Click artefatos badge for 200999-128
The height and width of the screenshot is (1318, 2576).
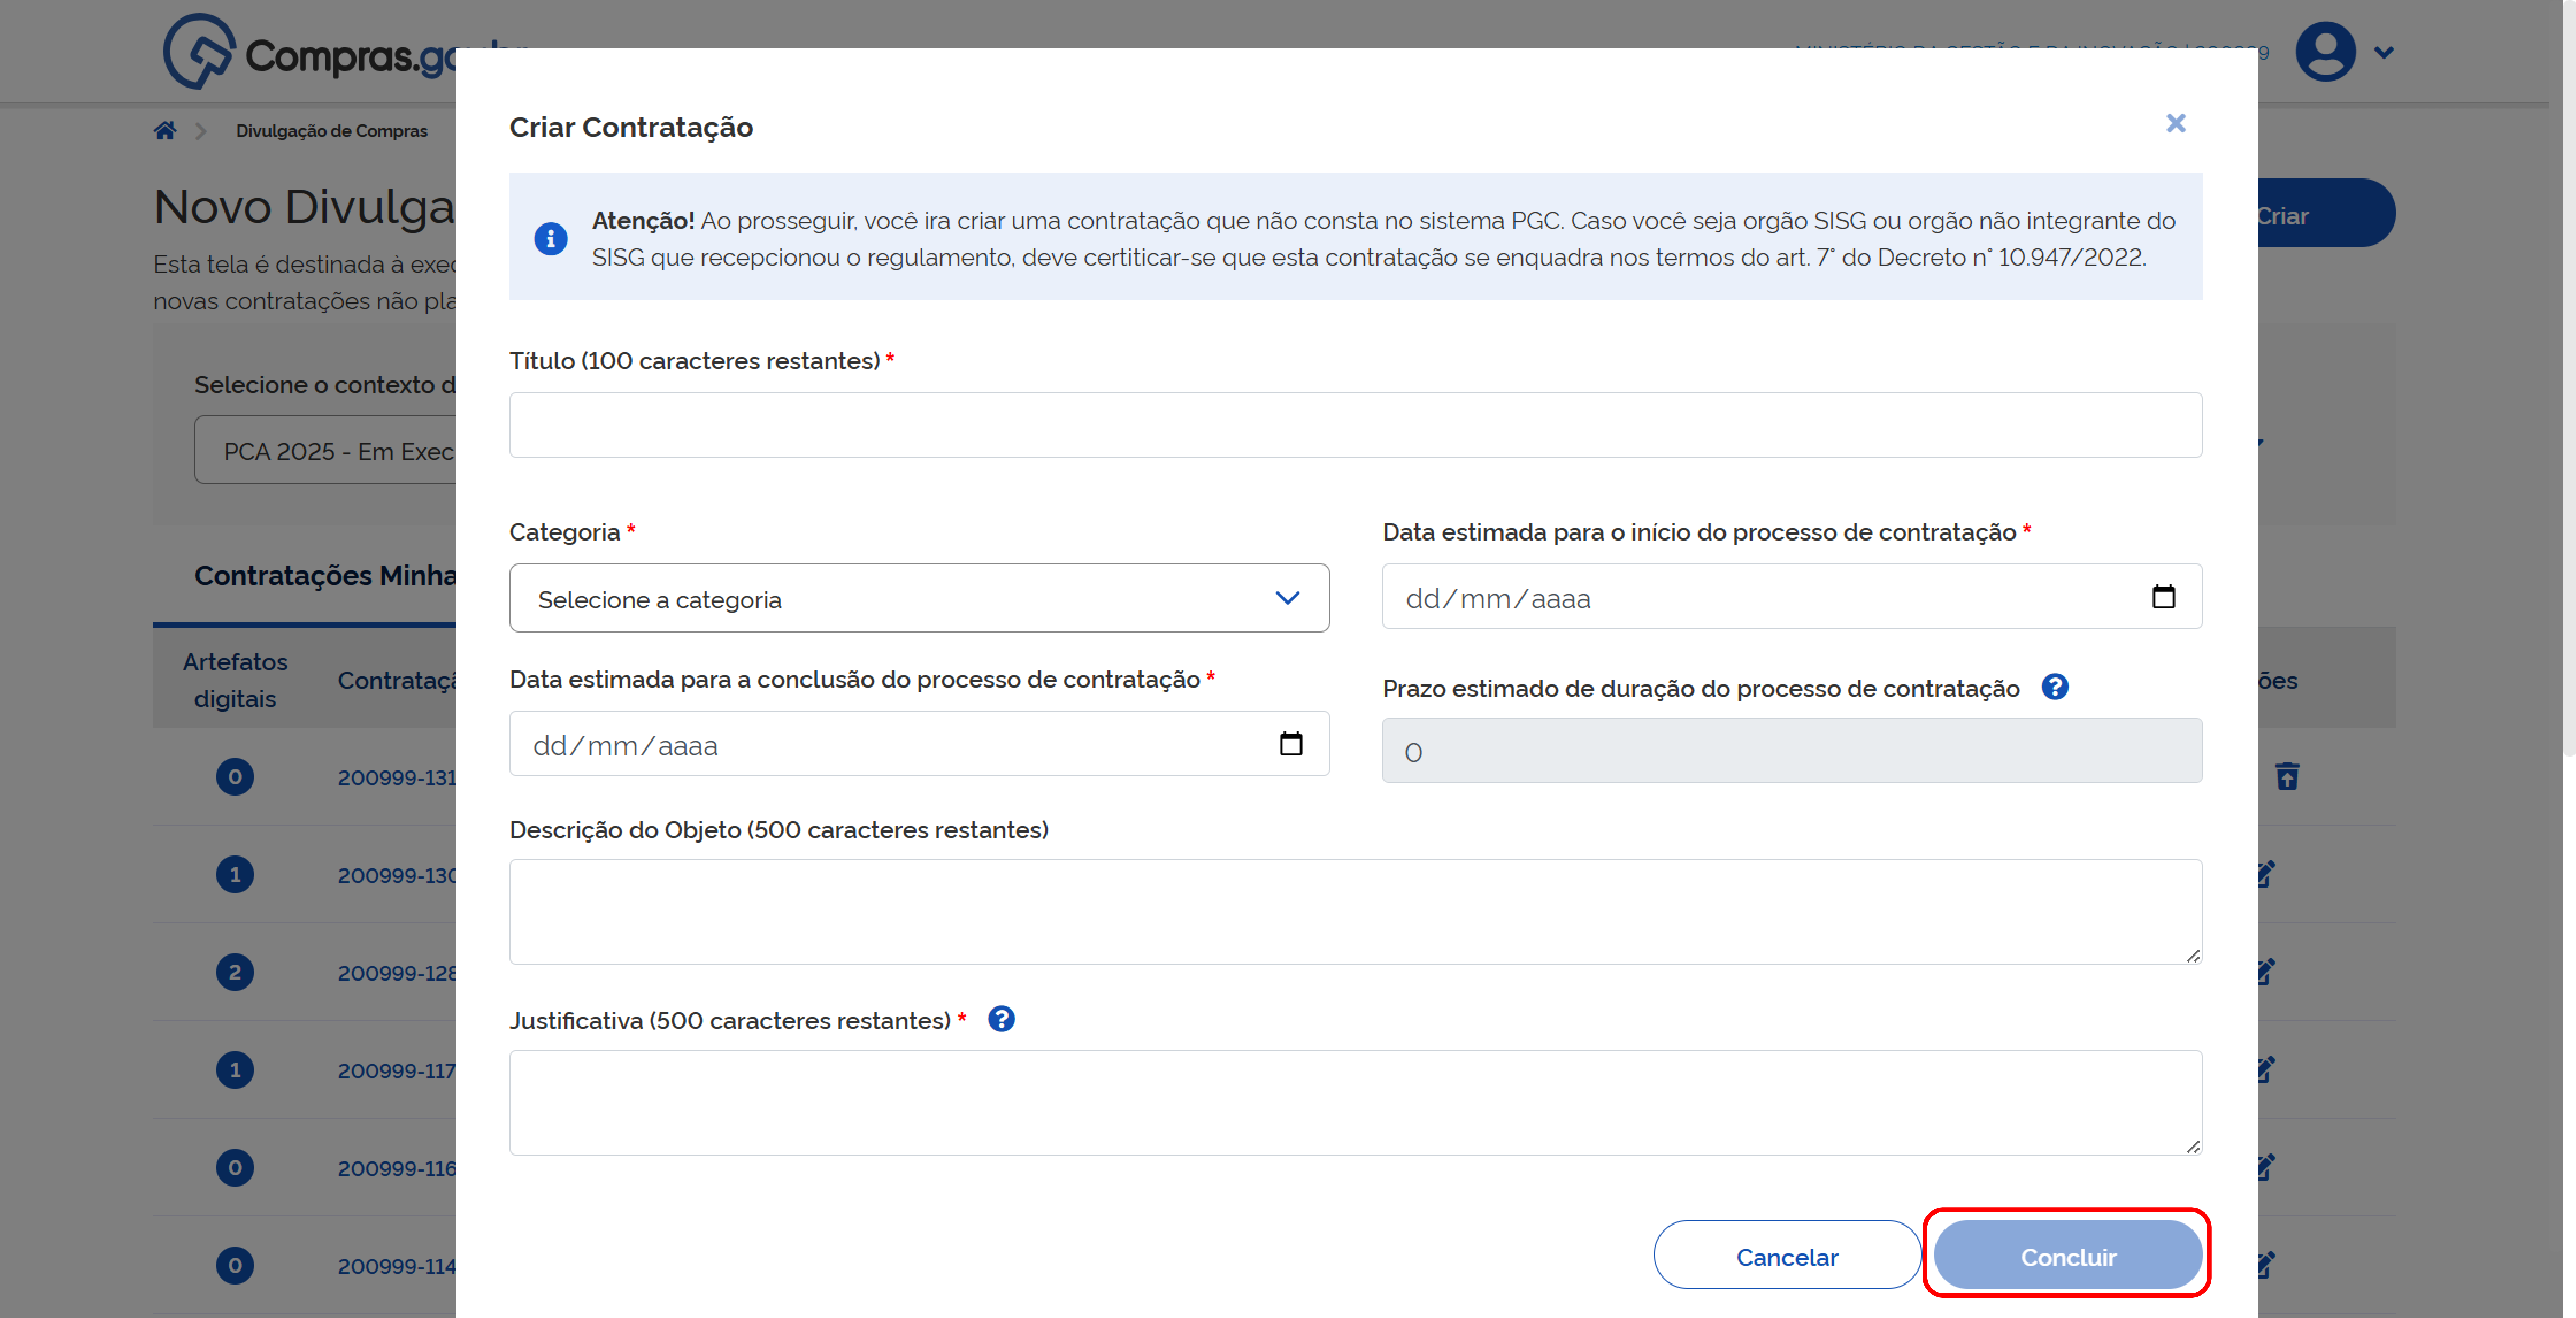[x=235, y=972]
